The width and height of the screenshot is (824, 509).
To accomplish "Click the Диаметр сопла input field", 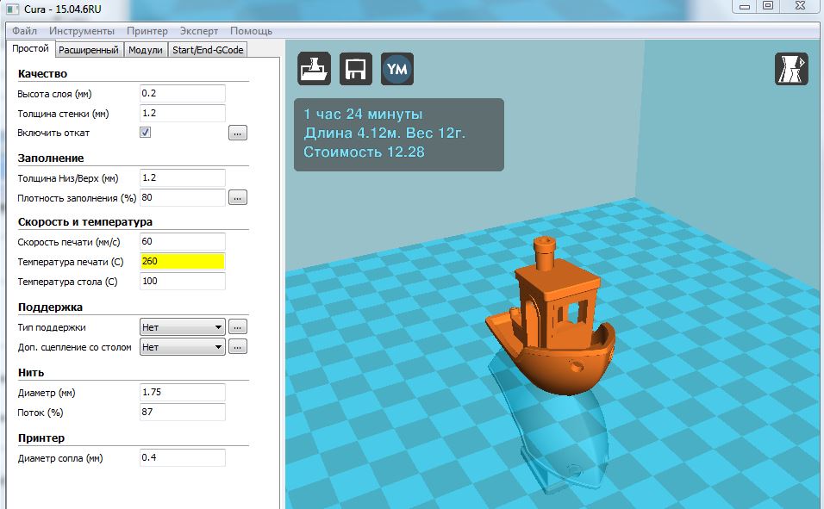I will coord(182,458).
